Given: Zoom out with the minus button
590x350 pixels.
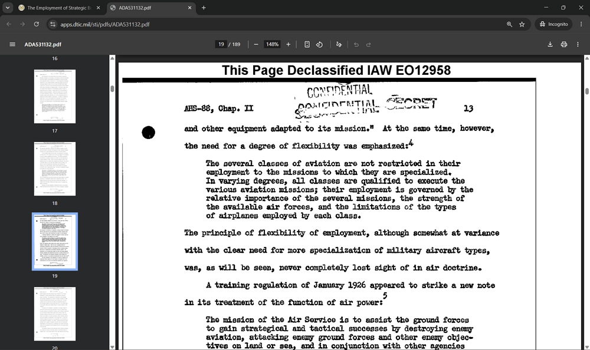Looking at the screenshot, I should point(256,44).
